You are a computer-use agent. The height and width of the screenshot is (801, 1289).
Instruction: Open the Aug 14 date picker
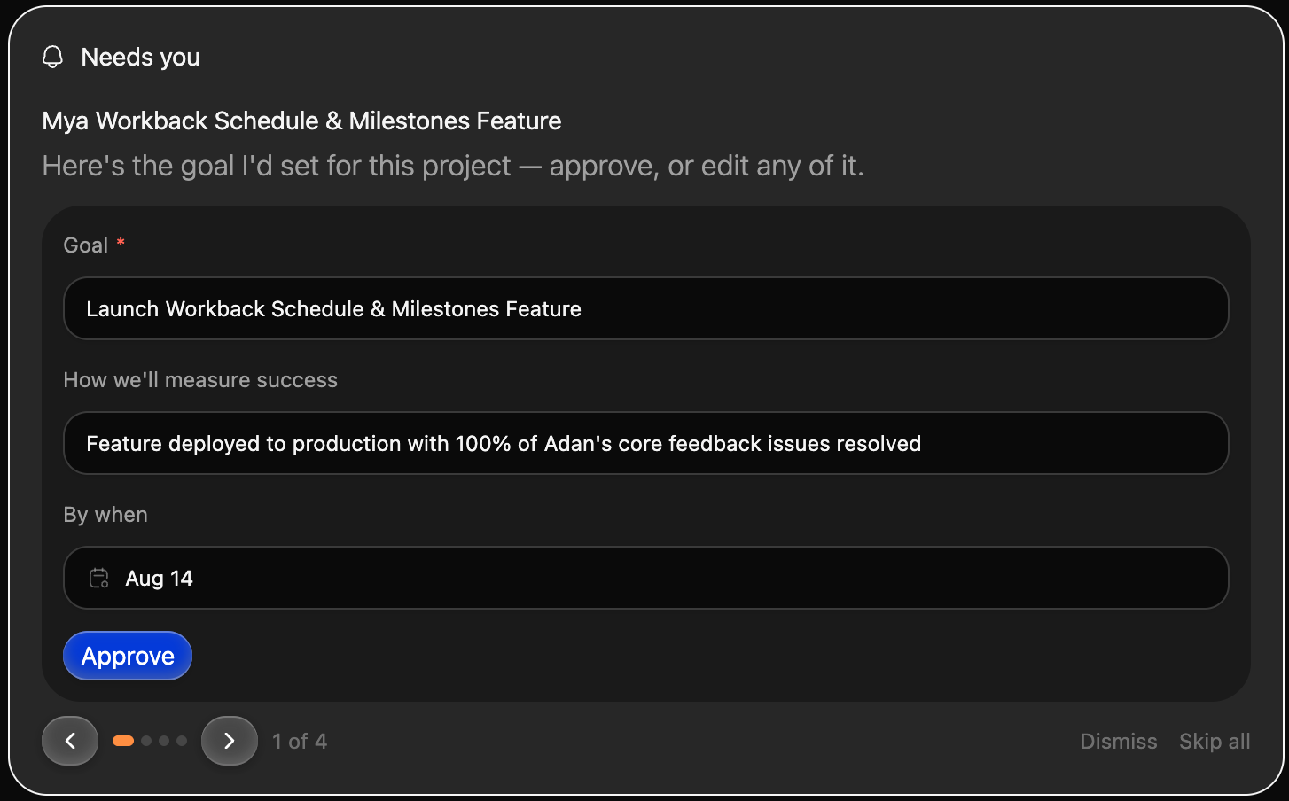tap(646, 578)
